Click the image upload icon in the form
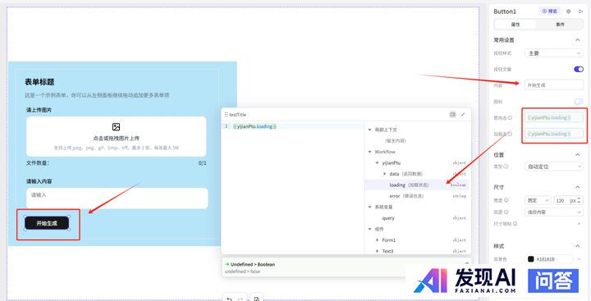 click(x=116, y=127)
